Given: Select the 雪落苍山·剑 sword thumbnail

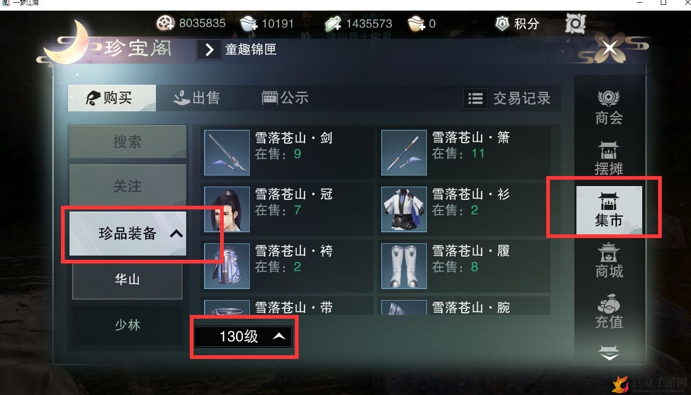Looking at the screenshot, I should tap(227, 153).
